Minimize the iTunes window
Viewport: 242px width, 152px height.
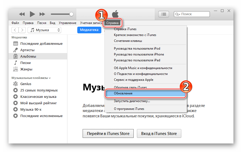coord(216,11)
